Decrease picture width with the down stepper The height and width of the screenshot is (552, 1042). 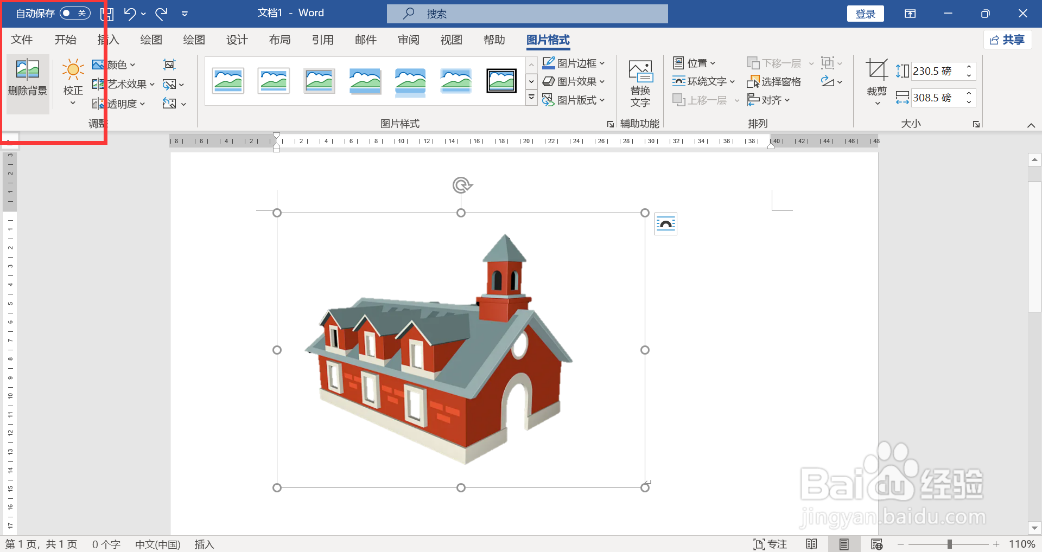[x=969, y=102]
